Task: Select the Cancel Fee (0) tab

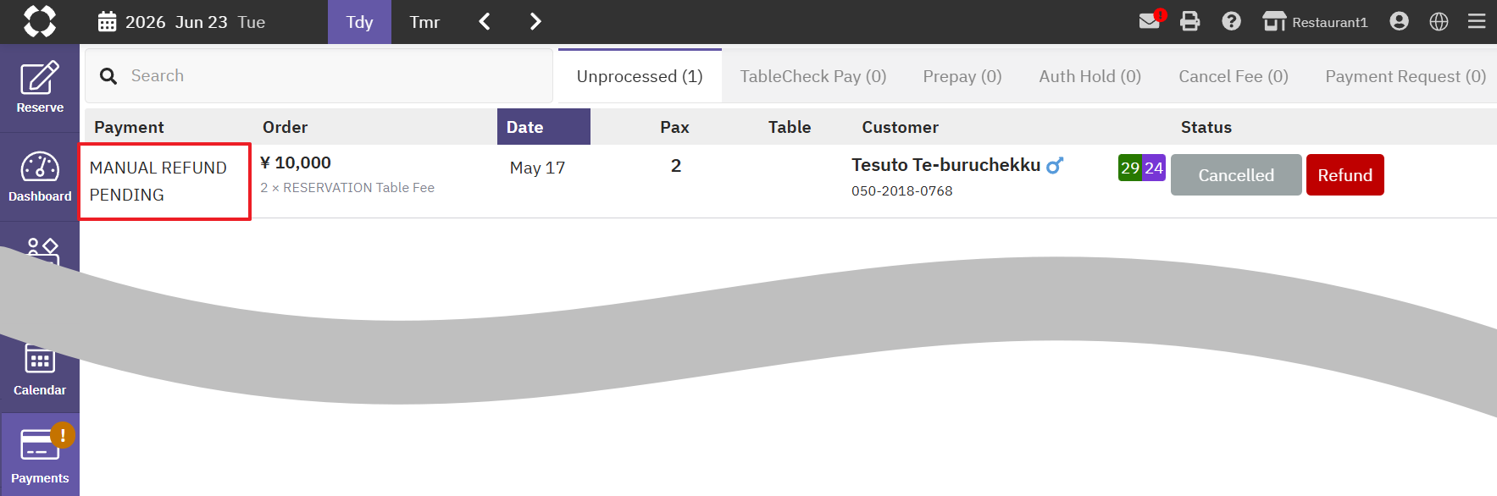Action: pyautogui.click(x=1234, y=76)
